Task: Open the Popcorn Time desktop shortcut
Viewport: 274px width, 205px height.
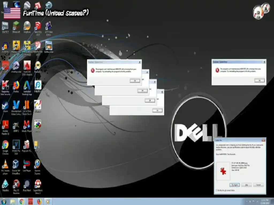Action: 27,147
